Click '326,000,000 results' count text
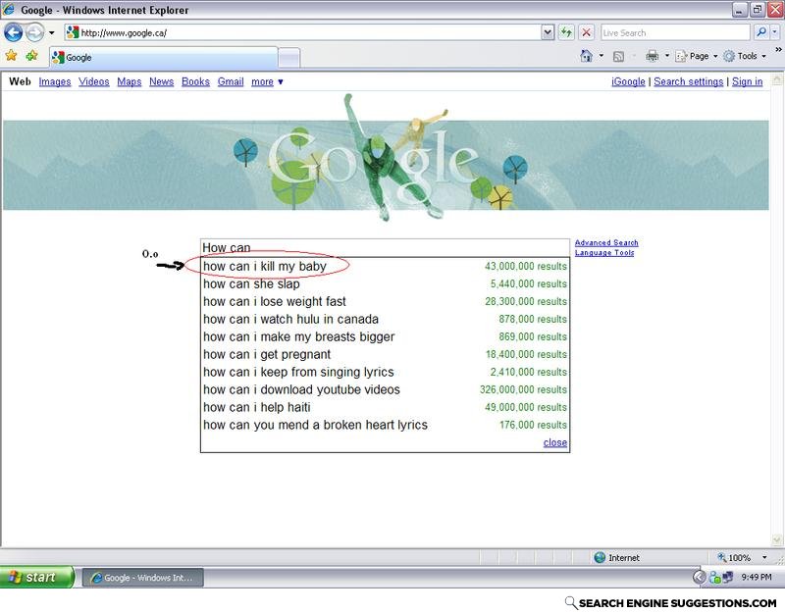Image resolution: width=785 pixels, height=614 pixels. tap(523, 389)
